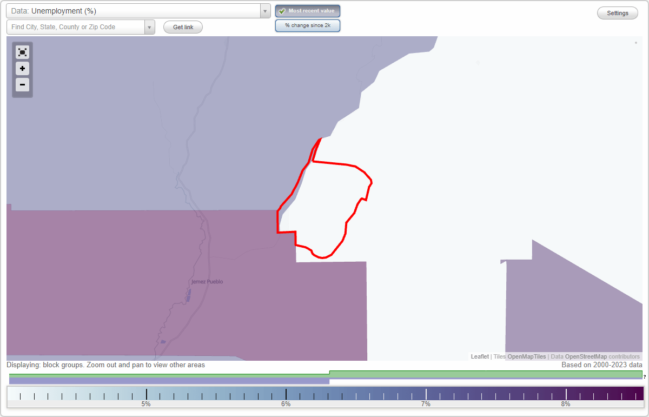649x417 pixels.
Task: Expand the Find City, State, County dropdown
Action: [x=150, y=27]
